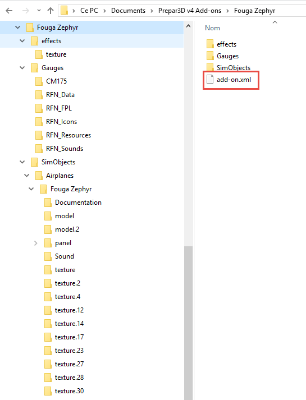Open the chevron after Prepar3D v4 Add-ons
This screenshot has width=306, height=400.
click(227, 11)
